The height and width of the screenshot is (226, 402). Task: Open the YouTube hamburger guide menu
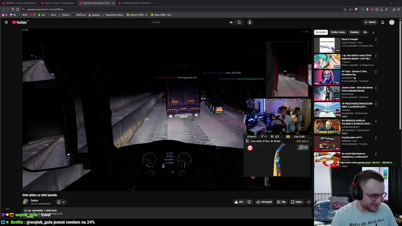[6, 22]
